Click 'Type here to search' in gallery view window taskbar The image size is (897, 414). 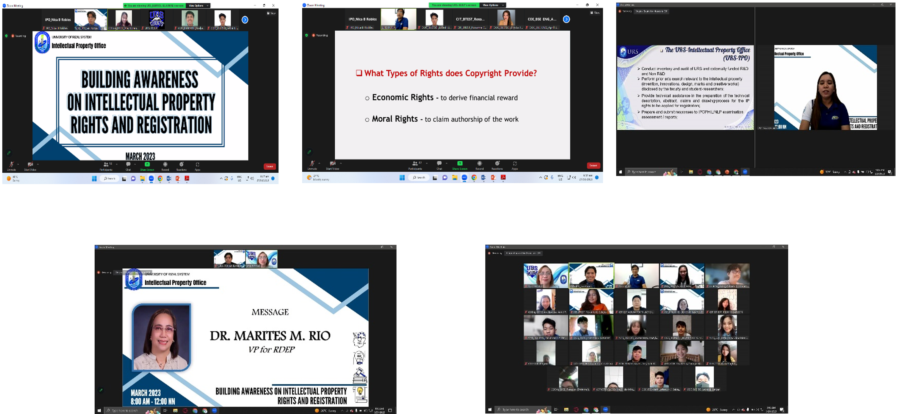[523, 409]
